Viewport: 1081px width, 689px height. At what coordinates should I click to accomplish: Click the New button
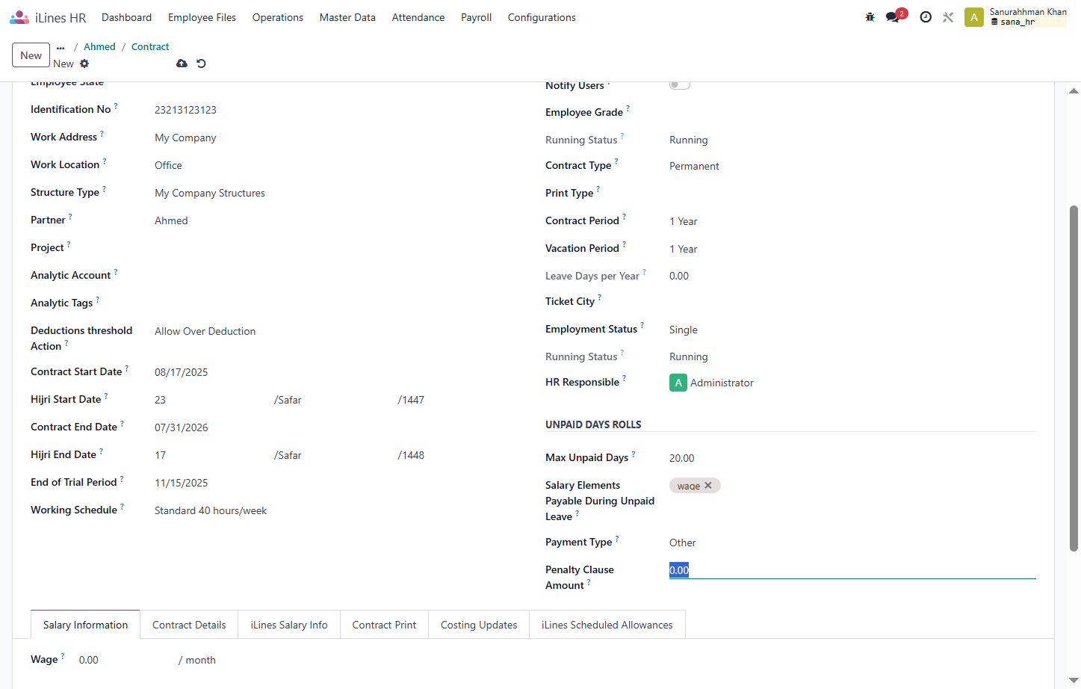31,55
